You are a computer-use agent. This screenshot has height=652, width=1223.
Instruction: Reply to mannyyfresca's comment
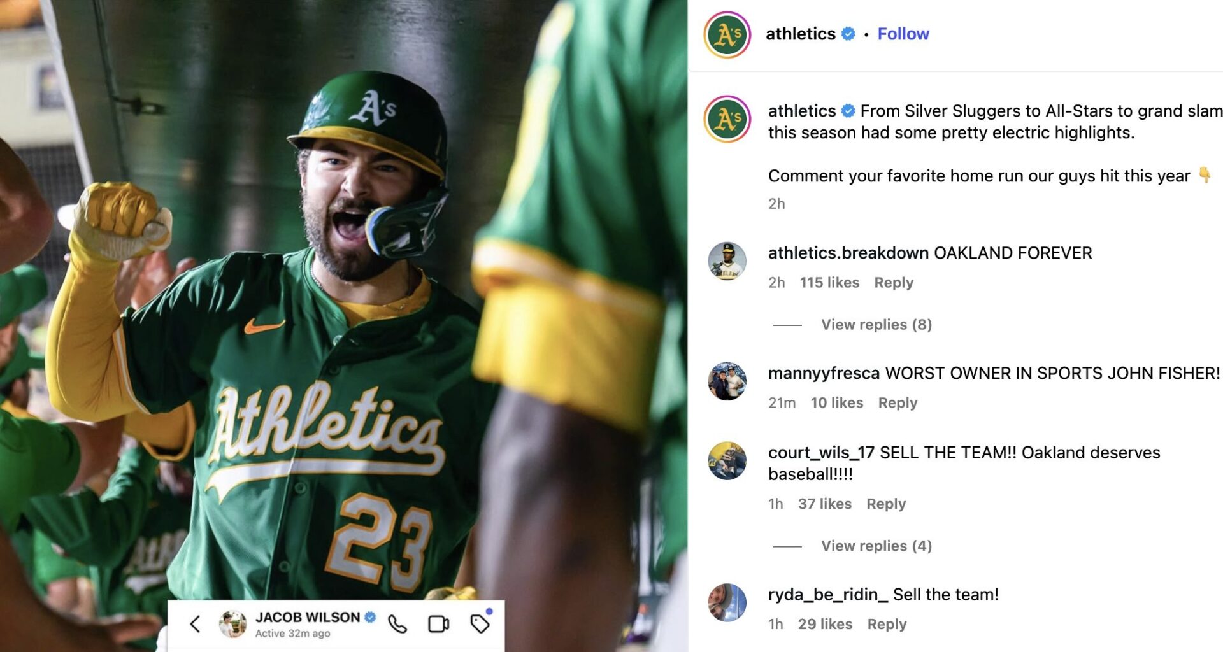[898, 402]
